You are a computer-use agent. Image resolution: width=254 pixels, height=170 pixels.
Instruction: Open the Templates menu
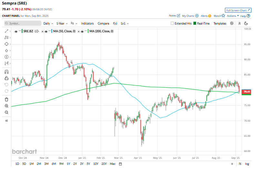pos(220,24)
